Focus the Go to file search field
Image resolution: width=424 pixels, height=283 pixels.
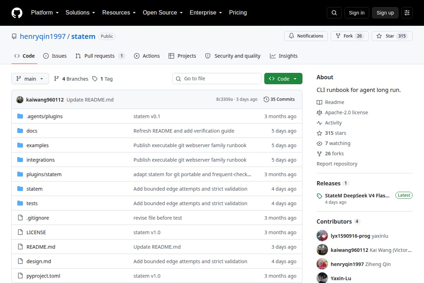pyautogui.click(x=217, y=79)
